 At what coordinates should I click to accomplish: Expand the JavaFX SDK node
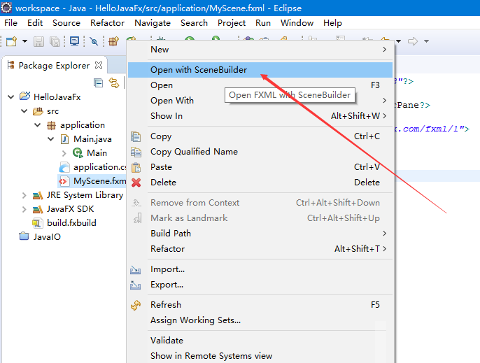point(24,209)
